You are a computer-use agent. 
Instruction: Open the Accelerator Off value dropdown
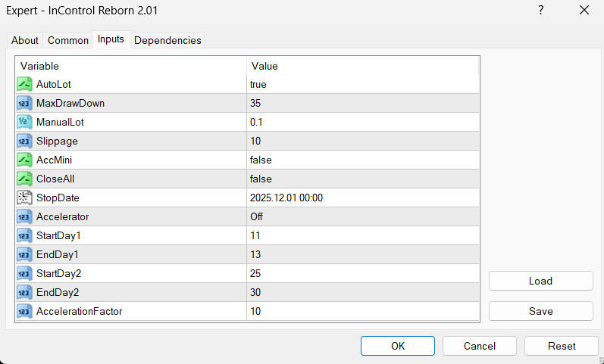pos(363,217)
